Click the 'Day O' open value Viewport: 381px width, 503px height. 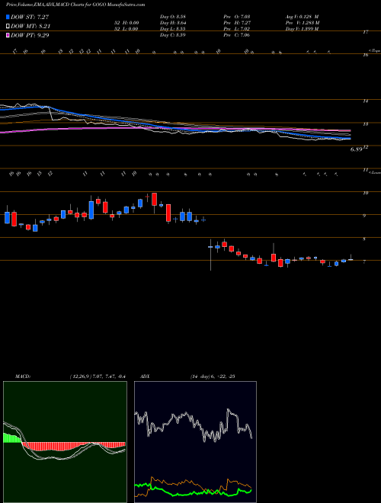pyautogui.click(x=173, y=17)
